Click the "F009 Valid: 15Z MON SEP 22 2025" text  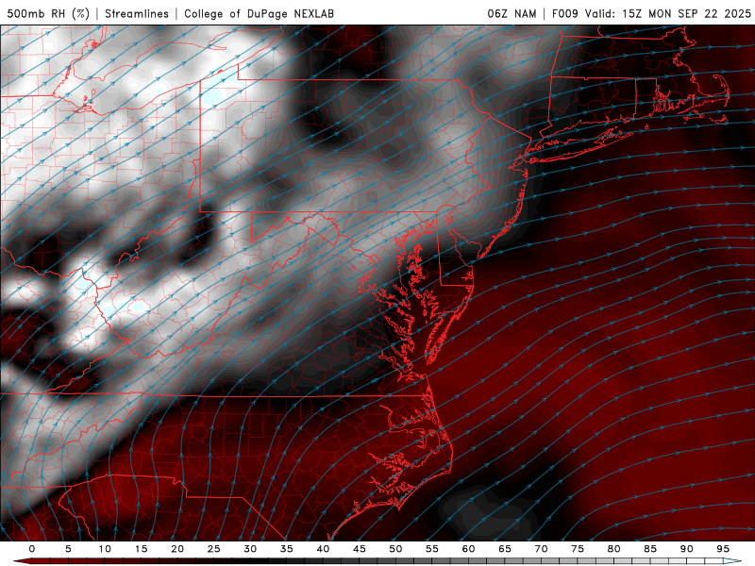tap(651, 13)
